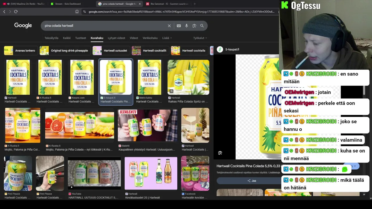Reload the Google search page

[x=16, y=12]
